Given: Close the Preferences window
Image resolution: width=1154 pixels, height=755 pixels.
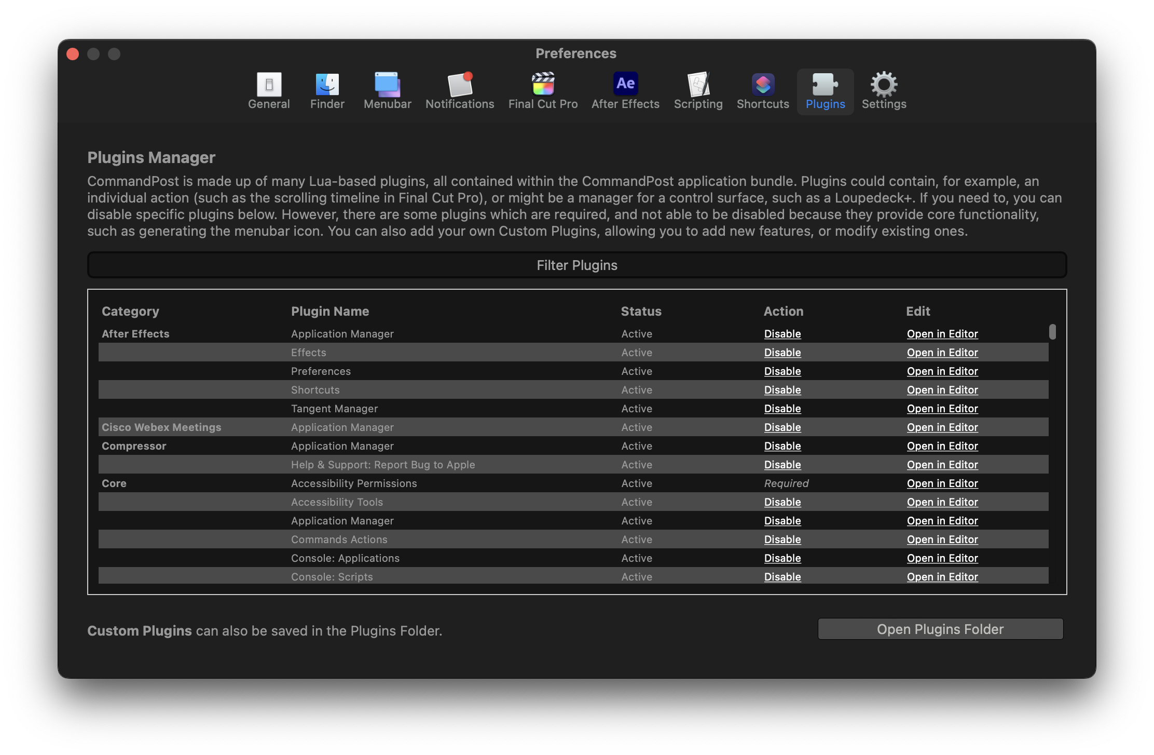Looking at the screenshot, I should tap(73, 54).
